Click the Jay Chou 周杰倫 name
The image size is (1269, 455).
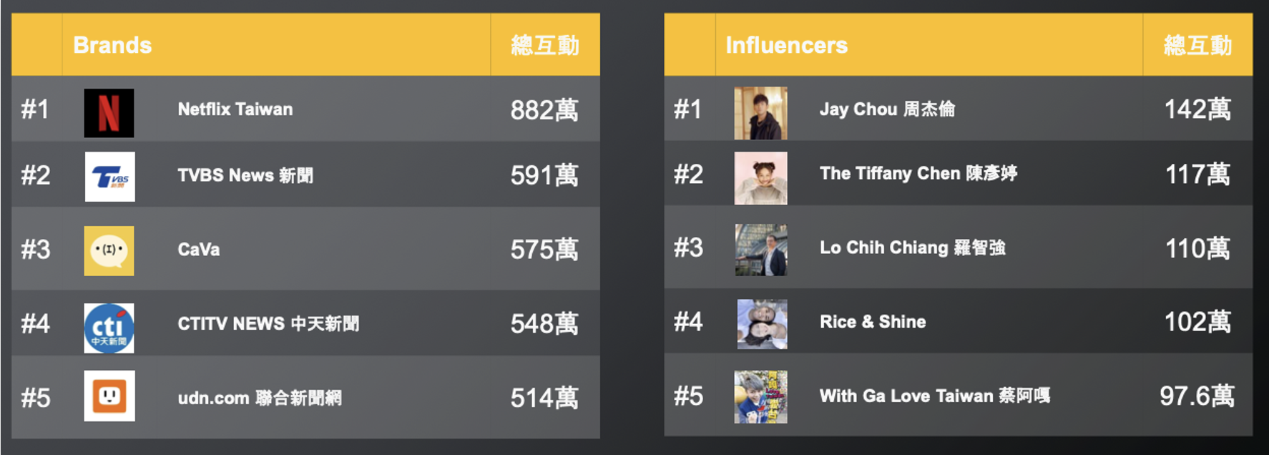(x=887, y=109)
